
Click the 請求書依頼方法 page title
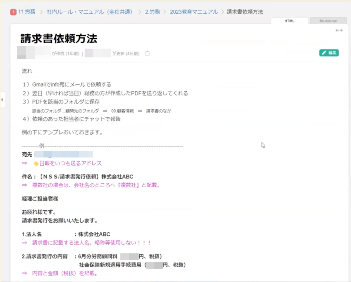(59, 38)
